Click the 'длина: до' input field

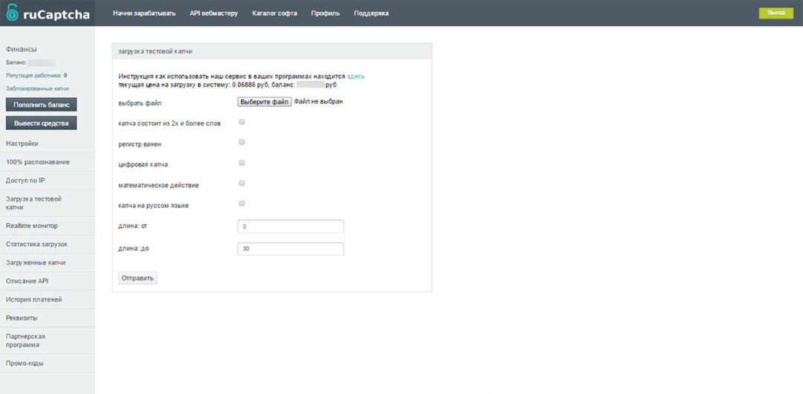290,249
